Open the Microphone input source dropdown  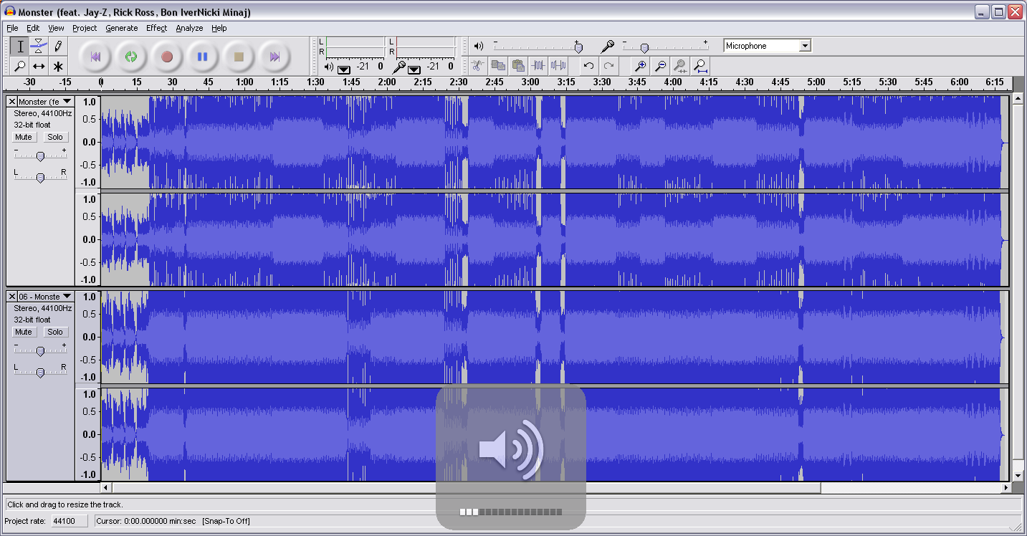[805, 46]
